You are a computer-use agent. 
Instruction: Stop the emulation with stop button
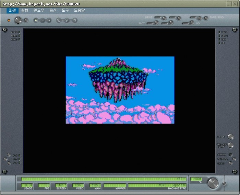(49, 20)
